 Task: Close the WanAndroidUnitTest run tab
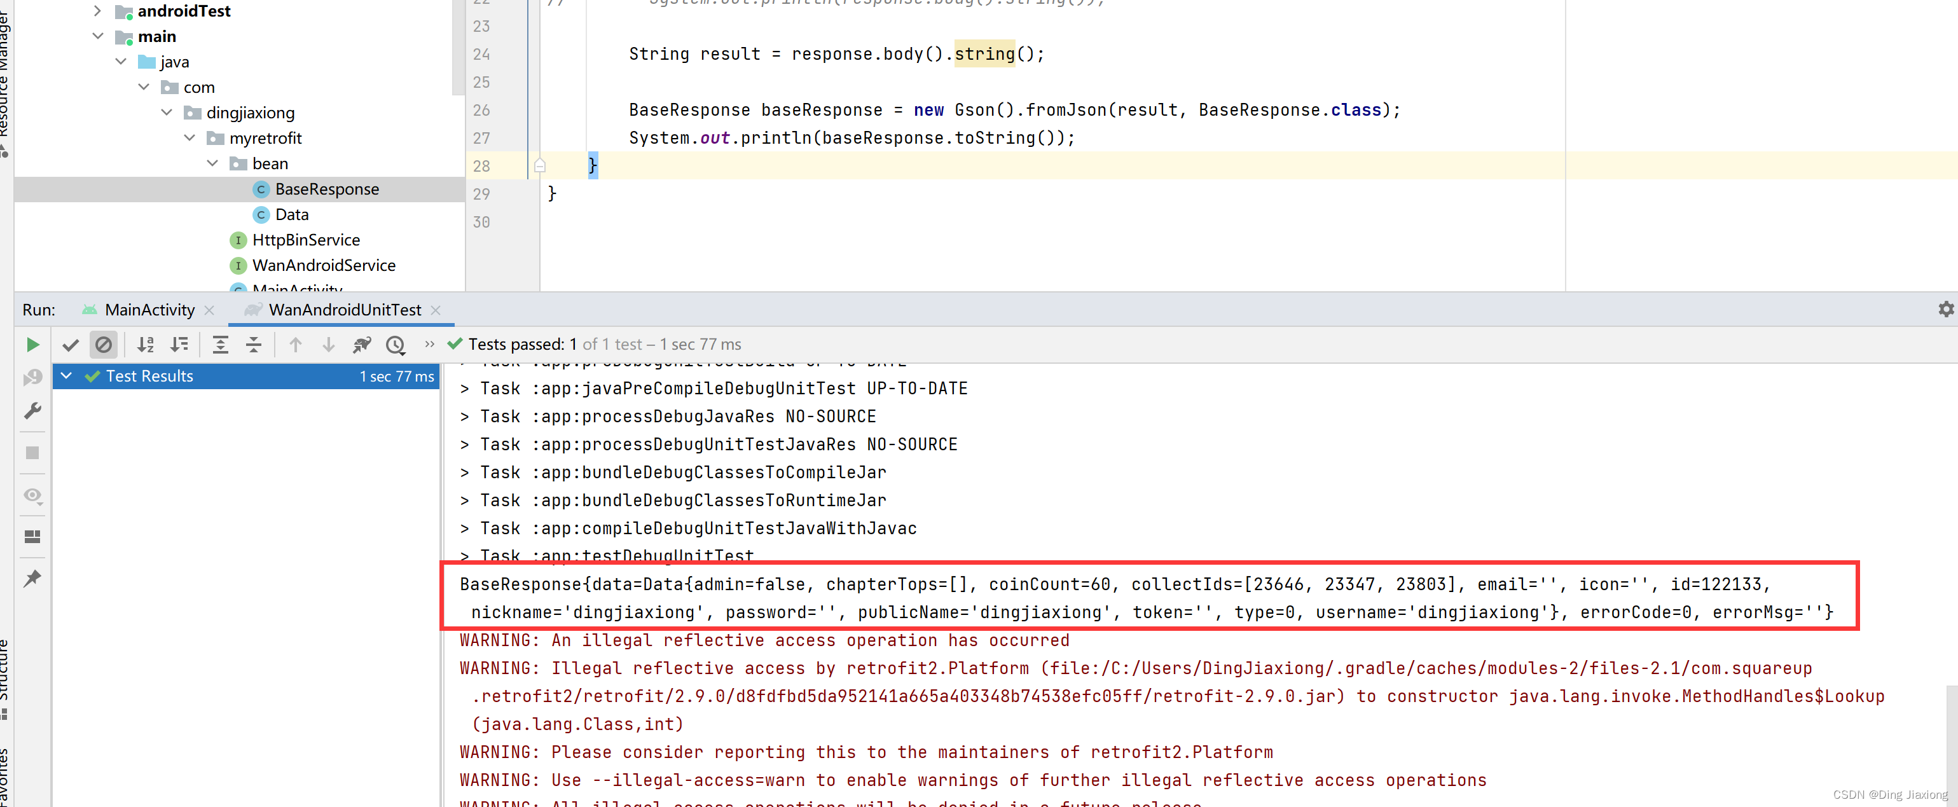[x=436, y=310]
